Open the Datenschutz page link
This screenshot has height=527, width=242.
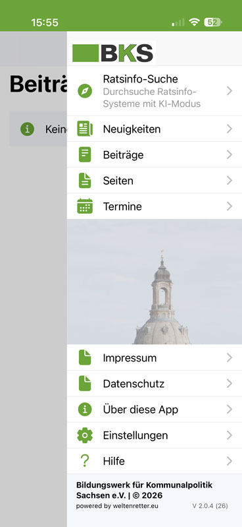click(x=155, y=383)
